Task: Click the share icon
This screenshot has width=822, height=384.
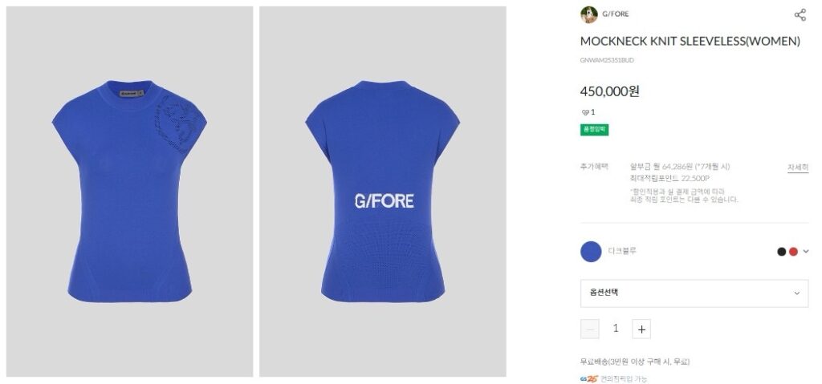Action: (800, 14)
